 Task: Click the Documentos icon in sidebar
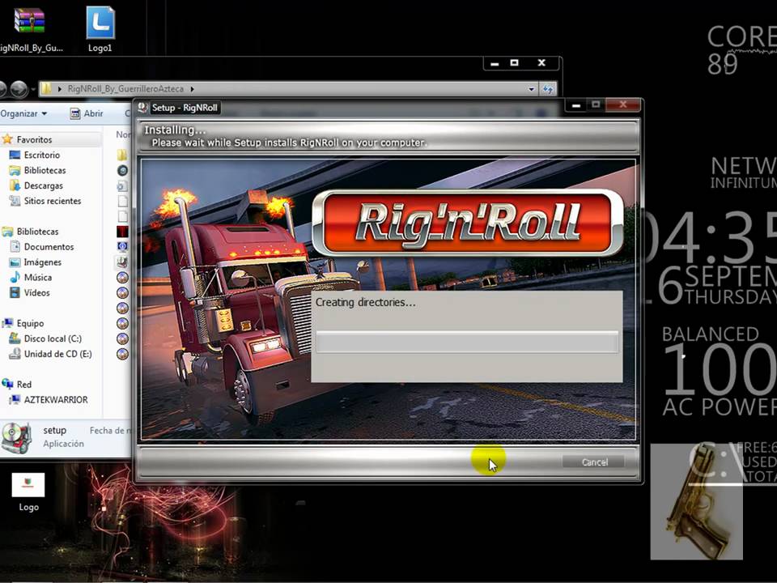click(x=15, y=246)
